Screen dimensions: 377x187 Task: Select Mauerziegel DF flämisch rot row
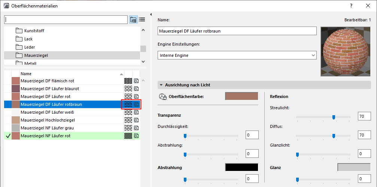pos(72,81)
